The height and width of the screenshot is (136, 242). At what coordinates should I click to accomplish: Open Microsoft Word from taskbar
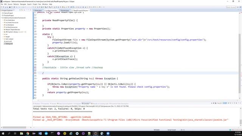click(x=40, y=133)
